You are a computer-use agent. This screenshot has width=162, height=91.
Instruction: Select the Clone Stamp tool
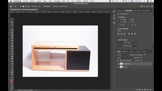click(x=12, y=46)
